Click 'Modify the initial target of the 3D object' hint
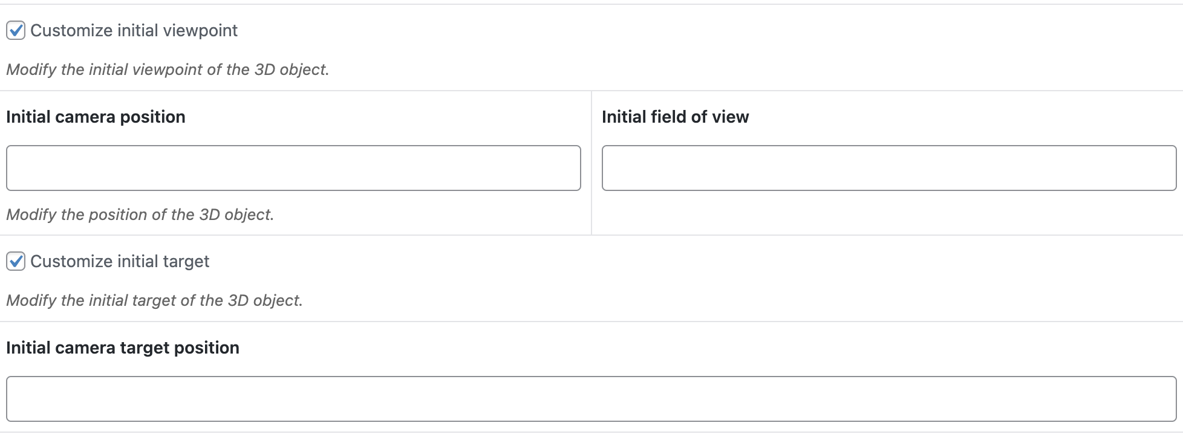1183x440 pixels. coord(154,300)
